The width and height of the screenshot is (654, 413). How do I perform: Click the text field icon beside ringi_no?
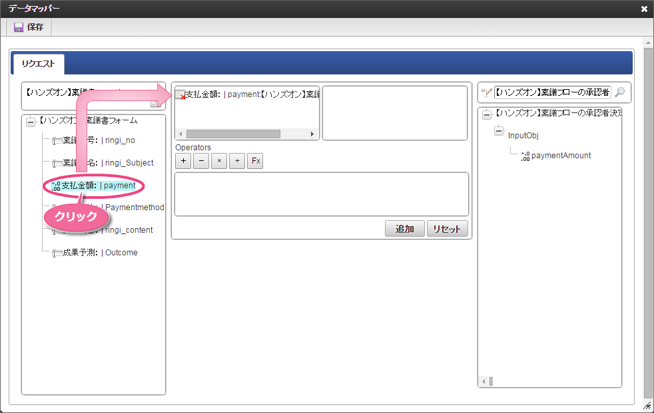click(57, 141)
